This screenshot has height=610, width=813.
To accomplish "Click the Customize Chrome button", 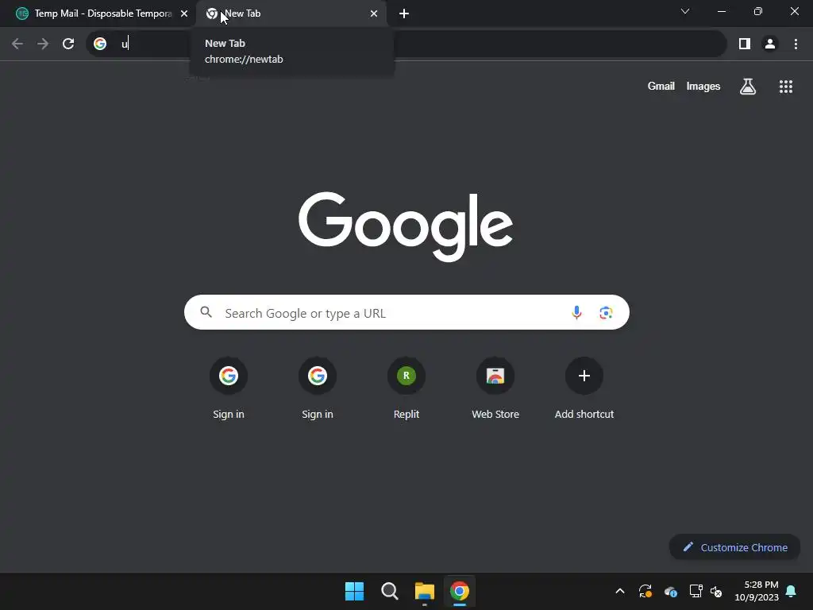I will pos(734,547).
